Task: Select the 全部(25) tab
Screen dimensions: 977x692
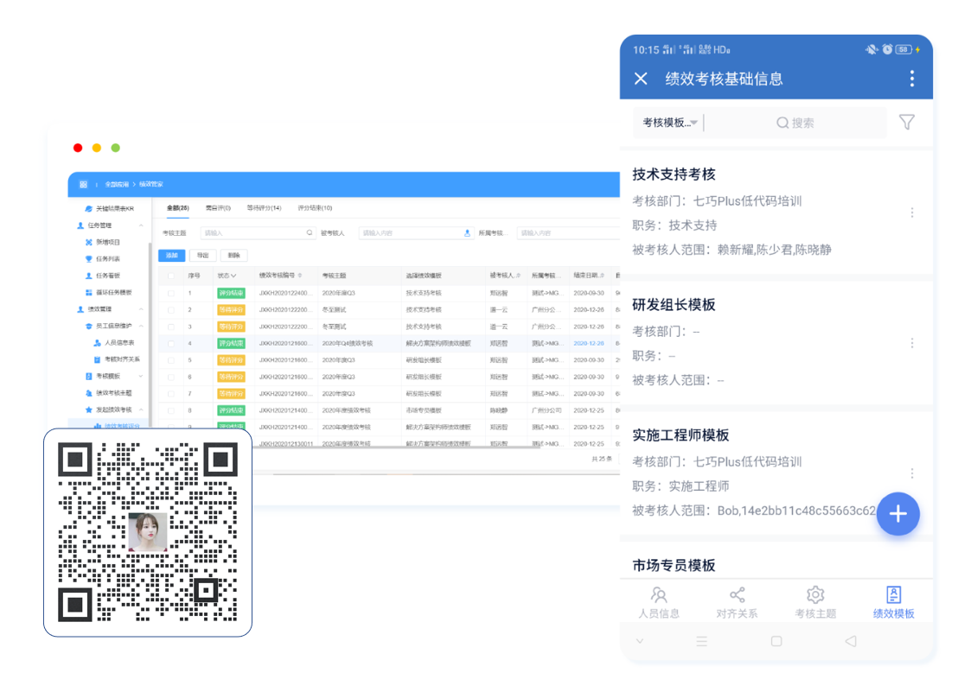Action: [x=177, y=208]
